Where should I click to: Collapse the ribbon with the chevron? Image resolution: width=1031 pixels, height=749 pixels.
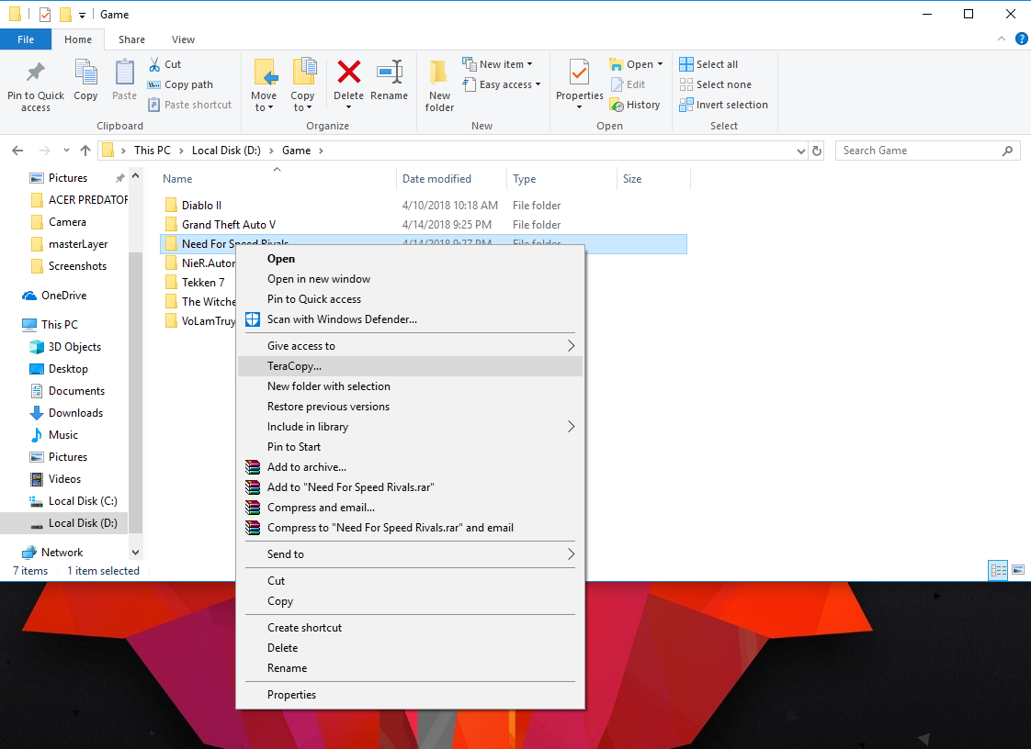pyautogui.click(x=1002, y=39)
